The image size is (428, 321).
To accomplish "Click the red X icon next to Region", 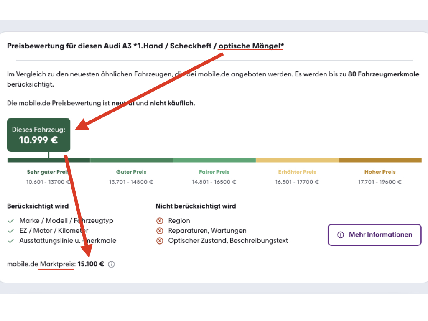I will tap(160, 221).
